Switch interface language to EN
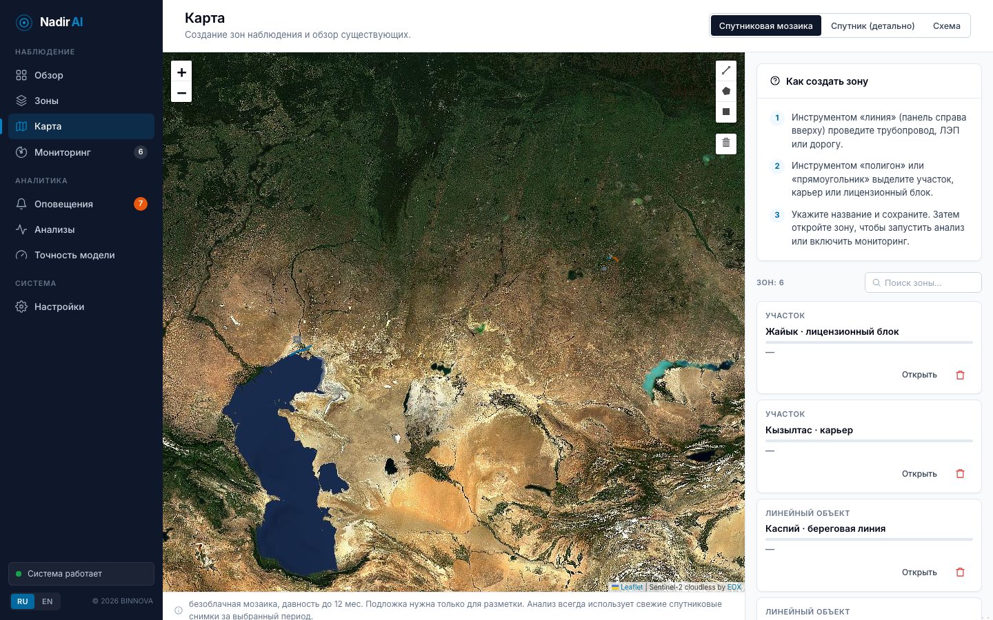 [x=48, y=601]
